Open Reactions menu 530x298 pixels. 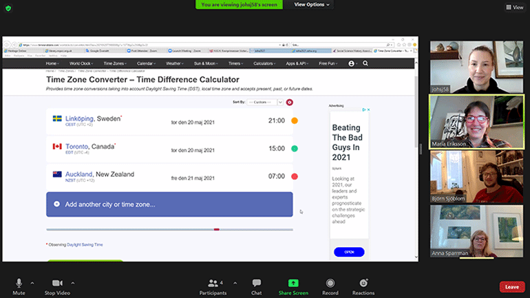tap(363, 286)
